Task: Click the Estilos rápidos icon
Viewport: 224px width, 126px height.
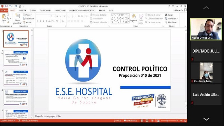Action: click(x=141, y=16)
